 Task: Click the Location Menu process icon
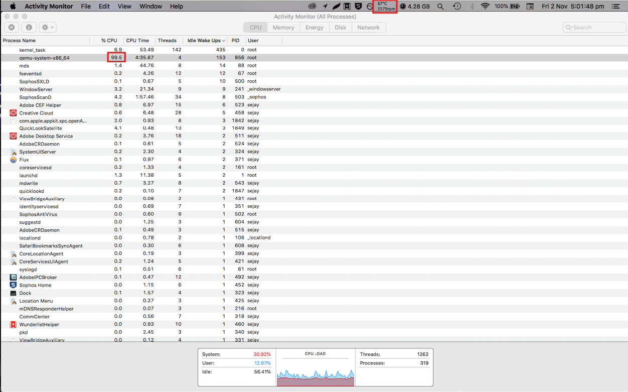13,301
